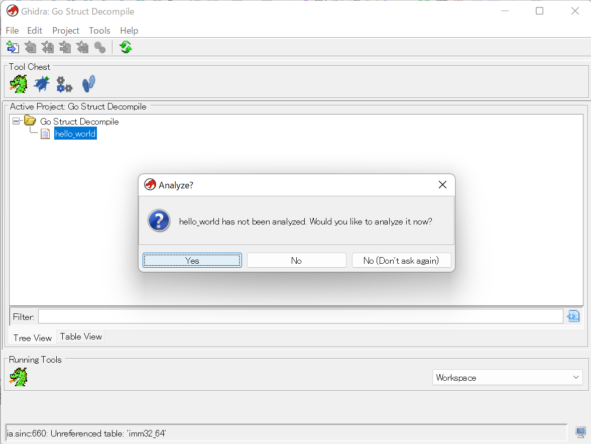Select the hello_world file in the tree
The height and width of the screenshot is (444, 591).
tap(75, 133)
